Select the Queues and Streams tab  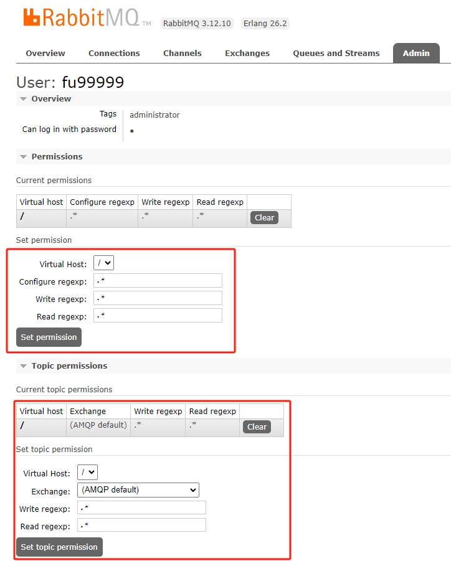pos(336,54)
